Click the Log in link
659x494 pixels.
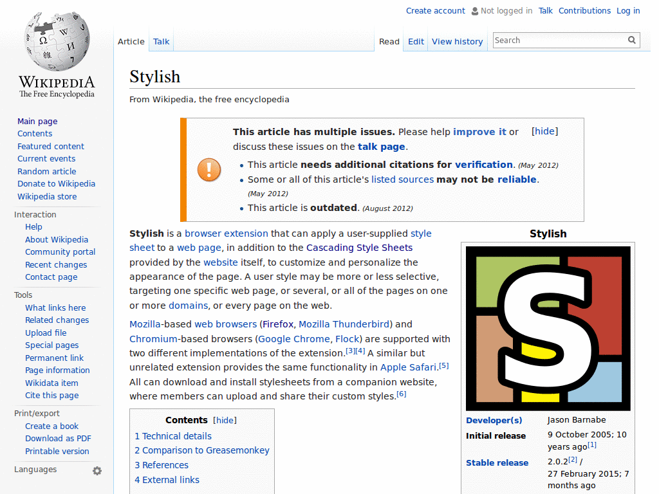click(628, 11)
